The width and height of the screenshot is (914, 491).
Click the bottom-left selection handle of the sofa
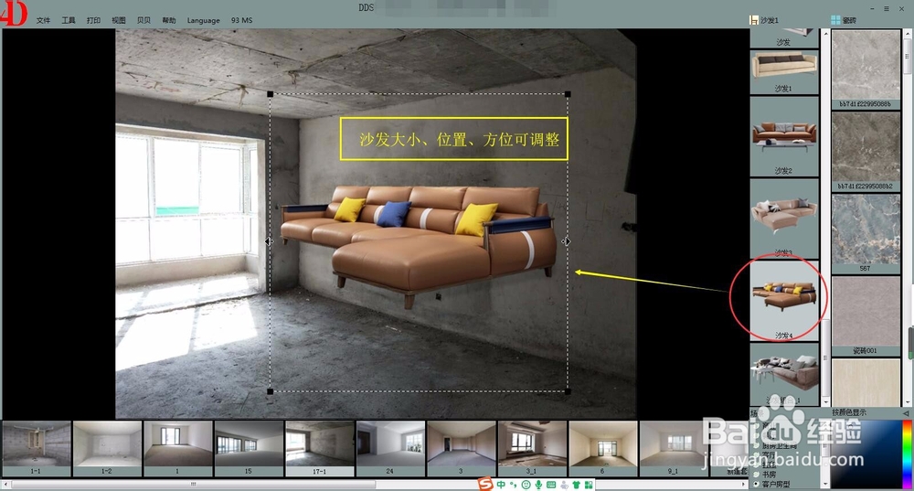click(x=270, y=391)
